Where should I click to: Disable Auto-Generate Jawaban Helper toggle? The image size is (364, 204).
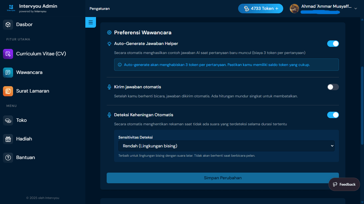click(333, 44)
